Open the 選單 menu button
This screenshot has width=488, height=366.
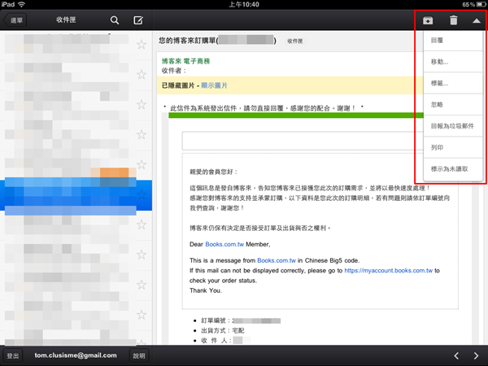[x=15, y=20]
